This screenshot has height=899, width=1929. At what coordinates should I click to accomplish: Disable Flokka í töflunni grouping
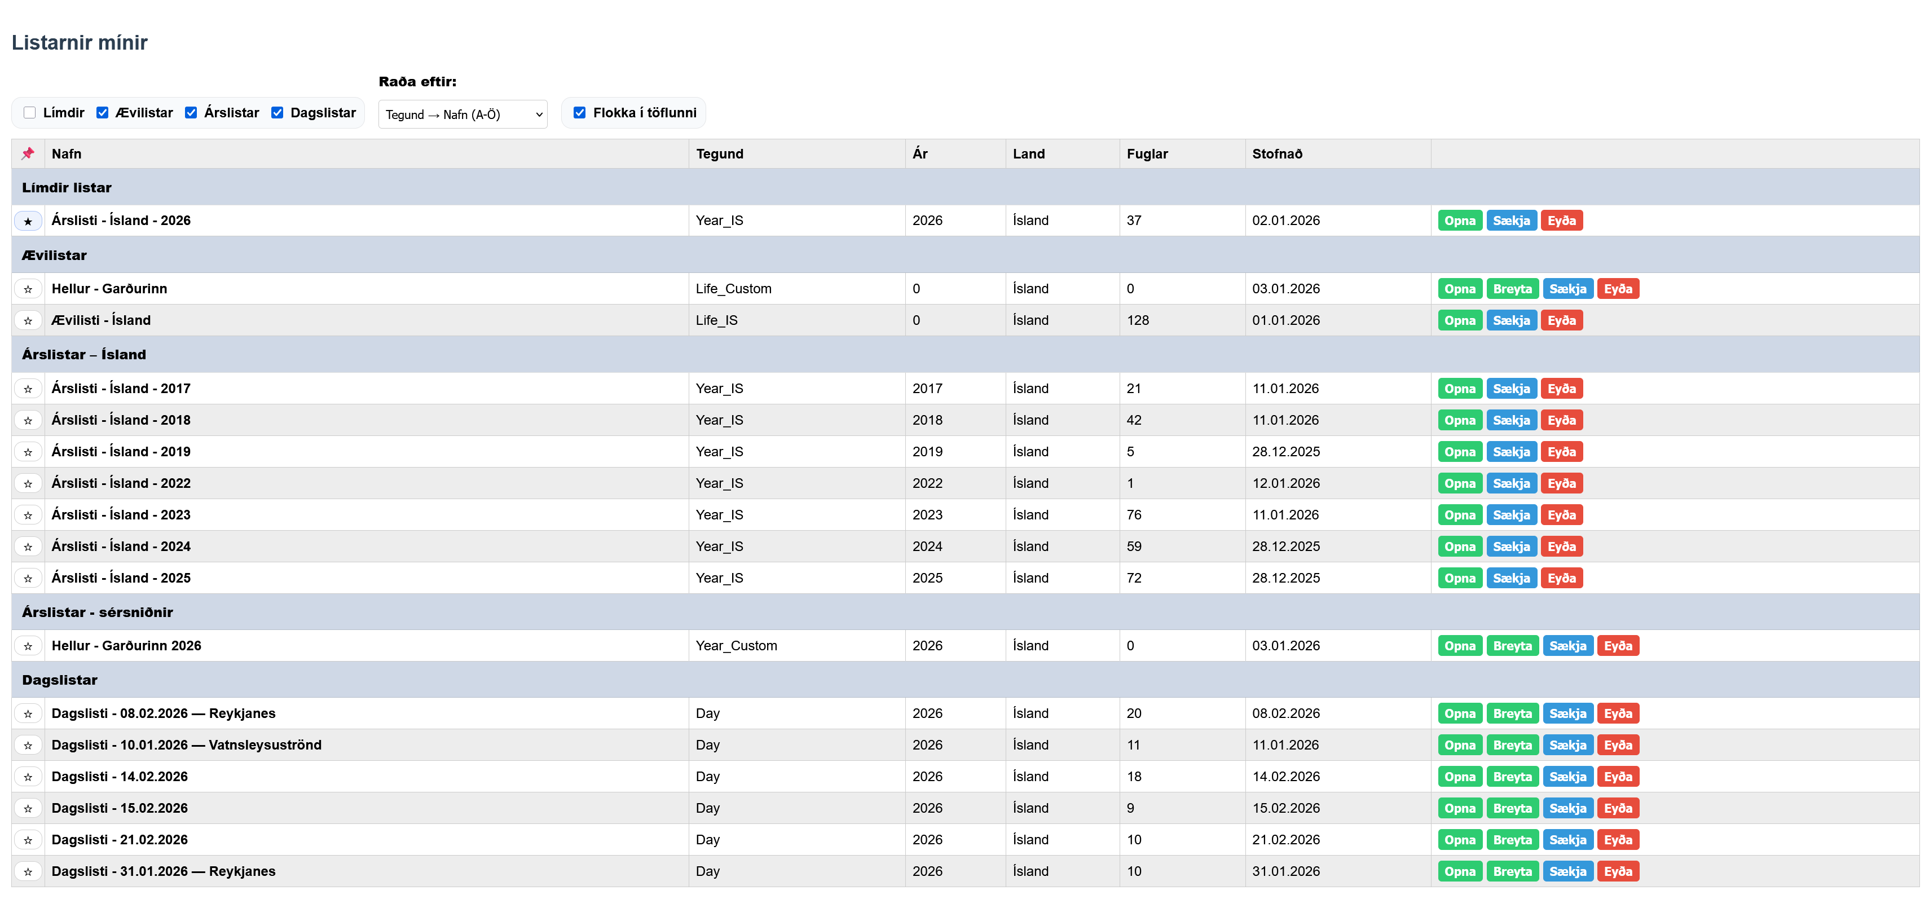[579, 113]
